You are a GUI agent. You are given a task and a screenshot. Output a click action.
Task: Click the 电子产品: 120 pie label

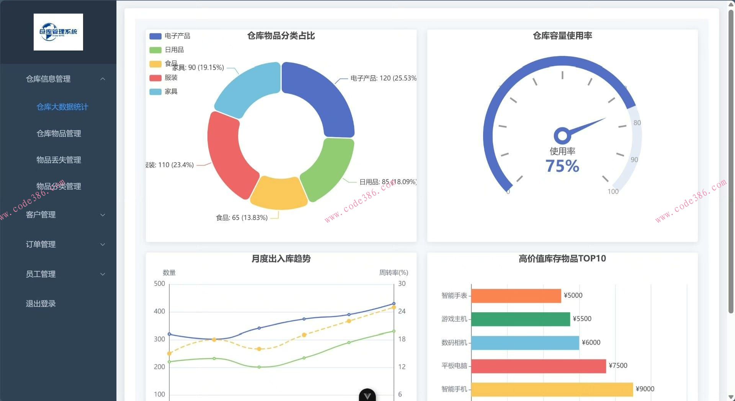pyautogui.click(x=384, y=78)
